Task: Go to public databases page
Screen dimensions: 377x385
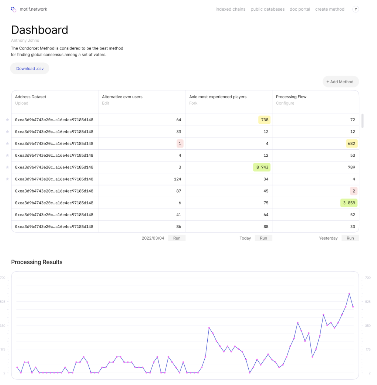Action: 267,9
